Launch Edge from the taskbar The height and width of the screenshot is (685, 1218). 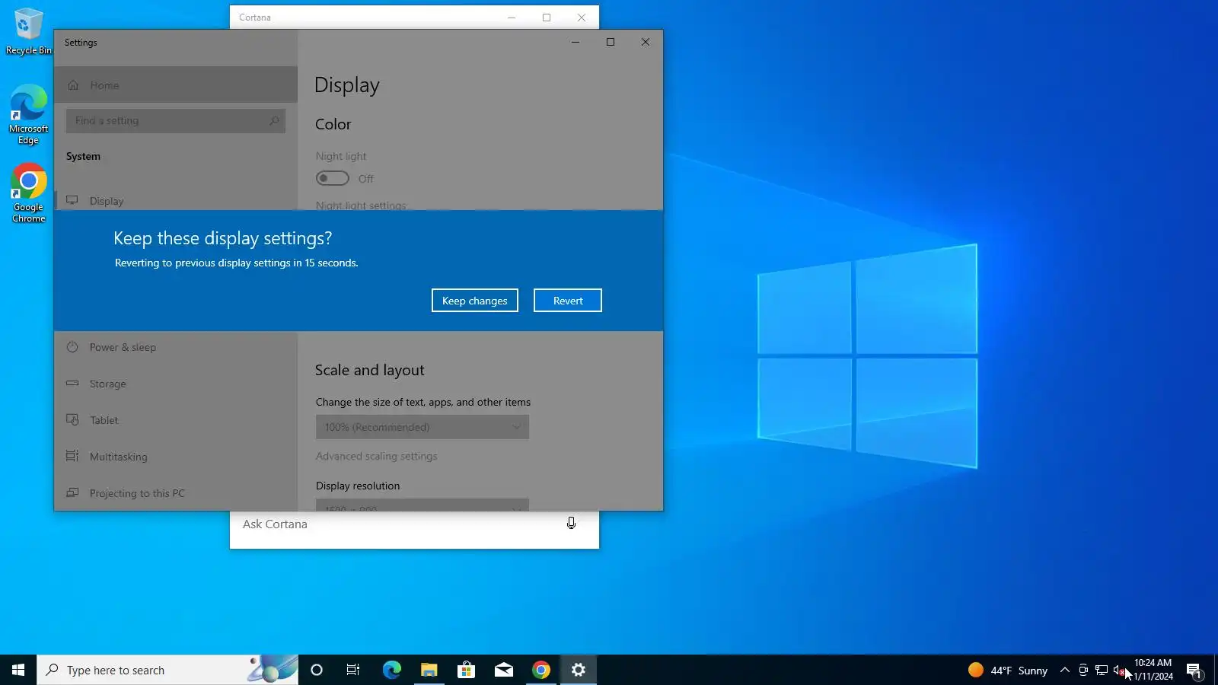coord(391,670)
